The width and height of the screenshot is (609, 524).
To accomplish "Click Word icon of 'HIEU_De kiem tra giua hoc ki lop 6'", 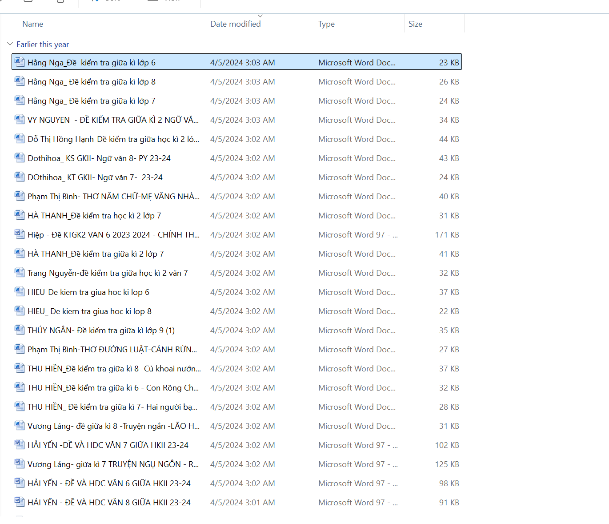I will 20,291.
